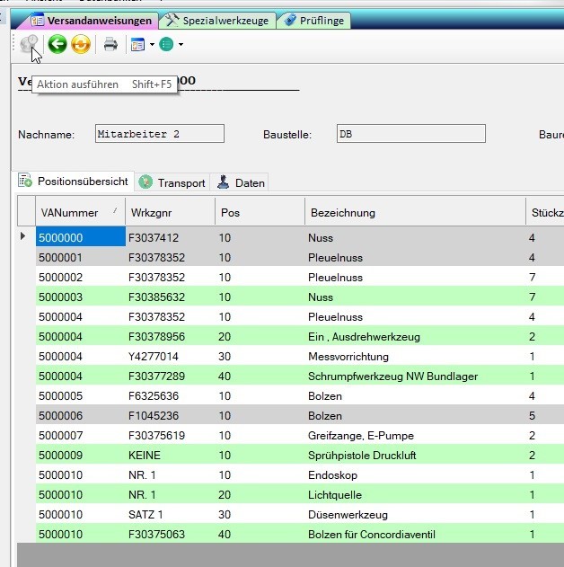Viewport: 564px width, 567px height.
Task: Select cell Lichtquelle
Action: 415,495
